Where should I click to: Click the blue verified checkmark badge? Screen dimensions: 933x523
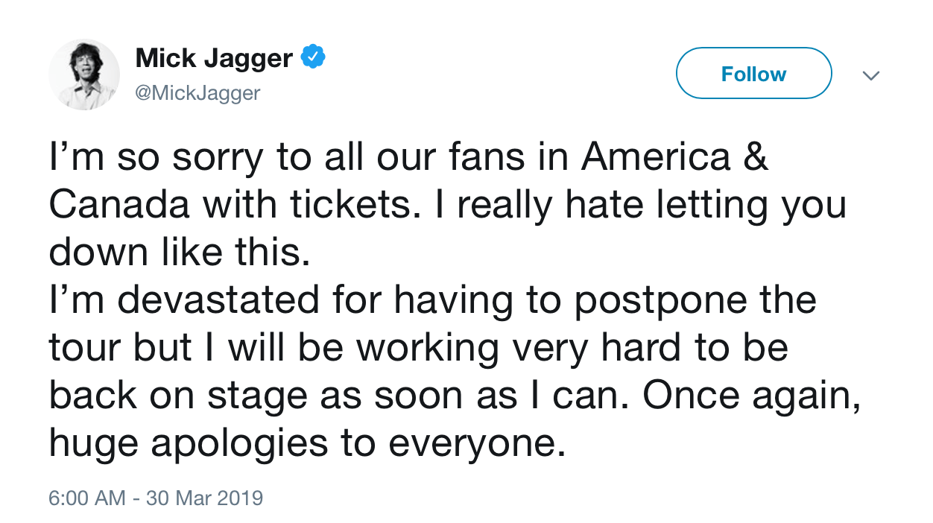[x=312, y=57]
